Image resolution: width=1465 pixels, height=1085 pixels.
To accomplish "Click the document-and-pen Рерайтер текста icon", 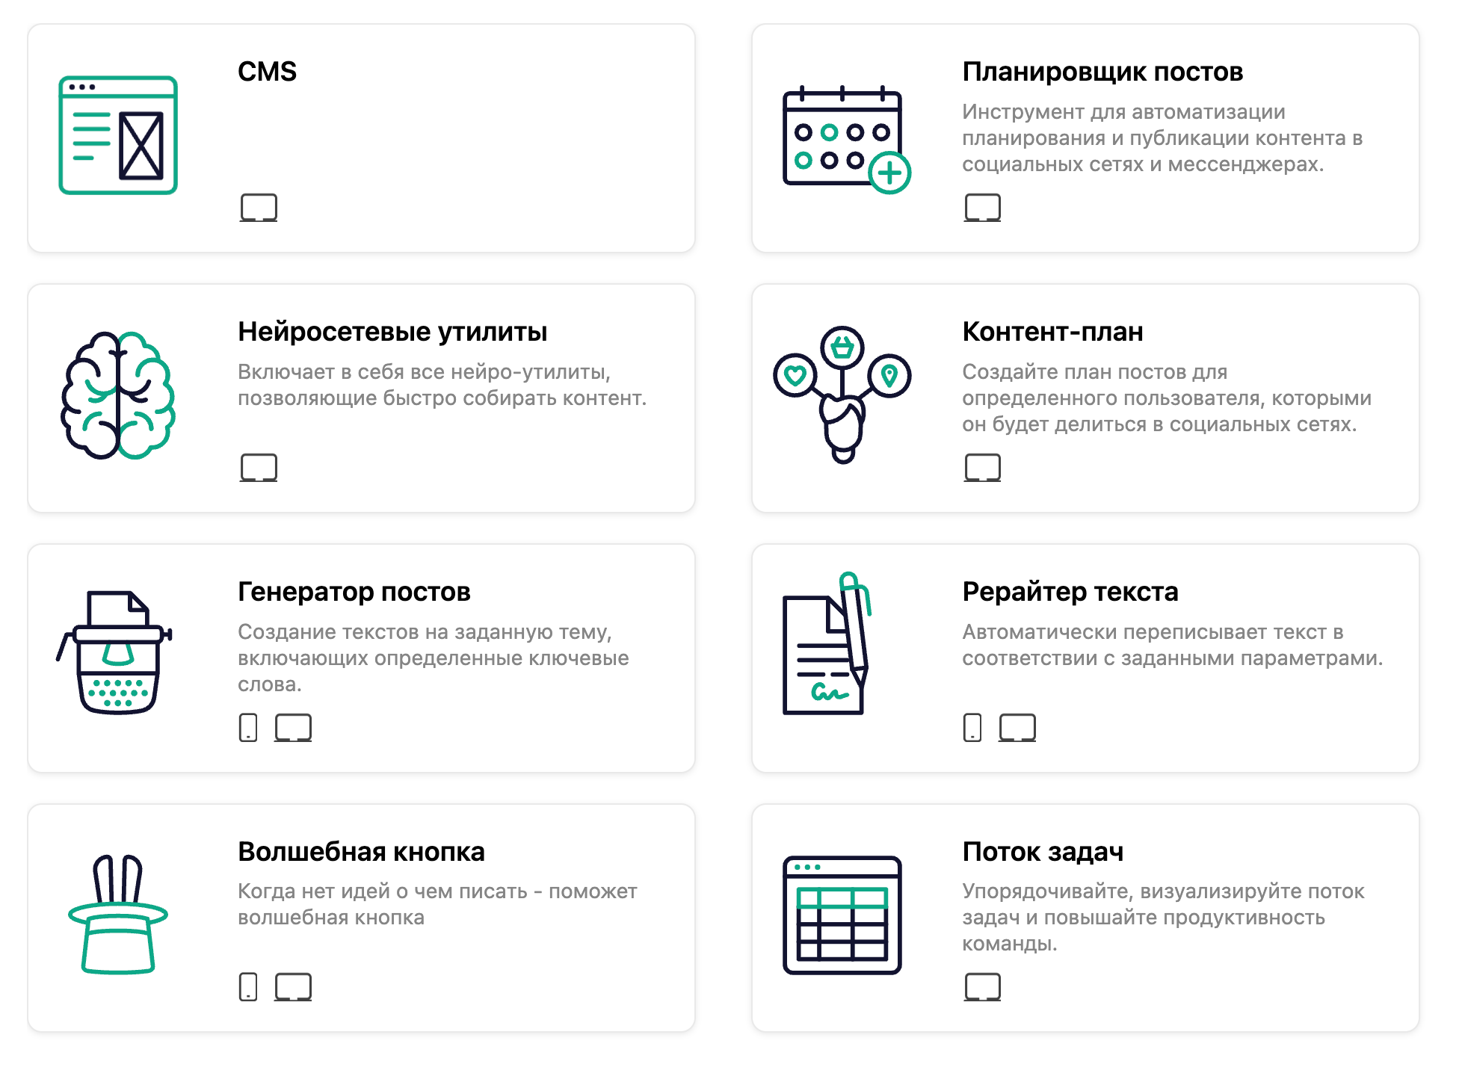I will [827, 645].
